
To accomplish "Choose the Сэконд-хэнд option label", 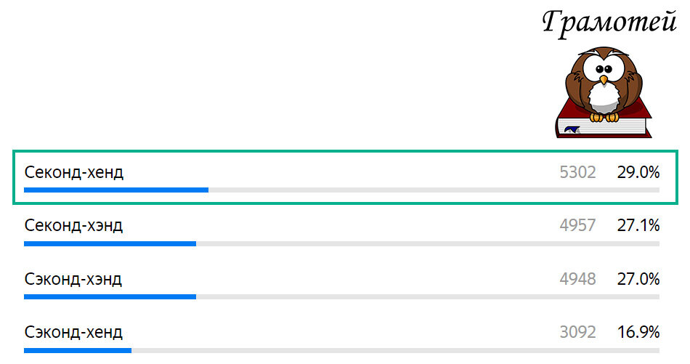I will click(73, 279).
